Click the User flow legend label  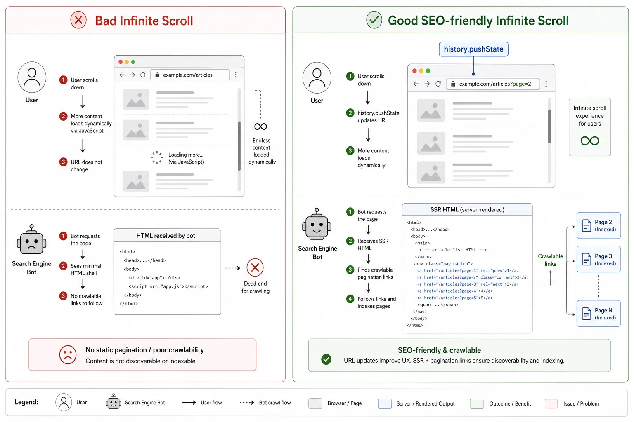pyautogui.click(x=211, y=403)
